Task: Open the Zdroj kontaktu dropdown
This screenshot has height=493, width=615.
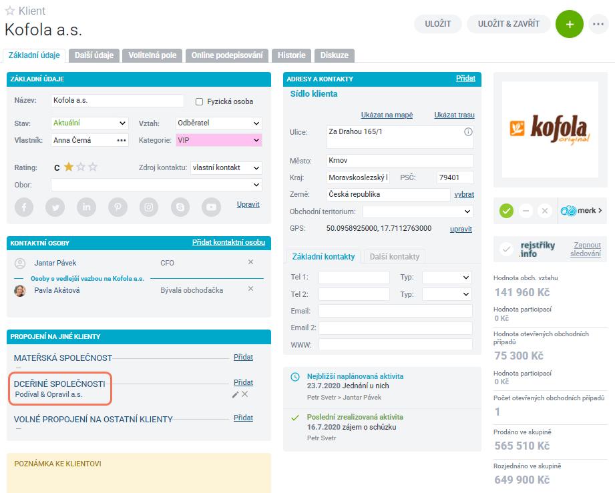Action: (x=226, y=167)
